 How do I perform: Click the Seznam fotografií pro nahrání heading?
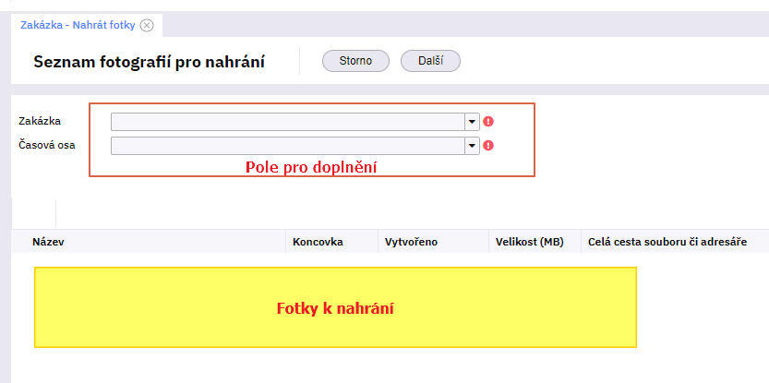149,62
